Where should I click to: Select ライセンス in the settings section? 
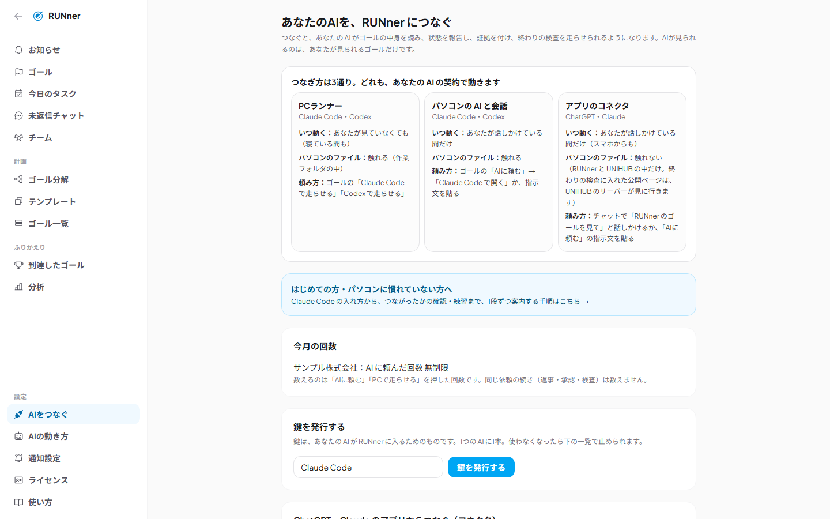click(73, 480)
